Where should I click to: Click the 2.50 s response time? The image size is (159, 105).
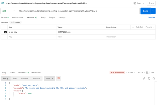point(130,72)
